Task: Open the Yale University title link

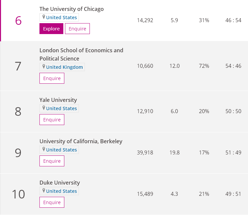Action: coord(58,100)
